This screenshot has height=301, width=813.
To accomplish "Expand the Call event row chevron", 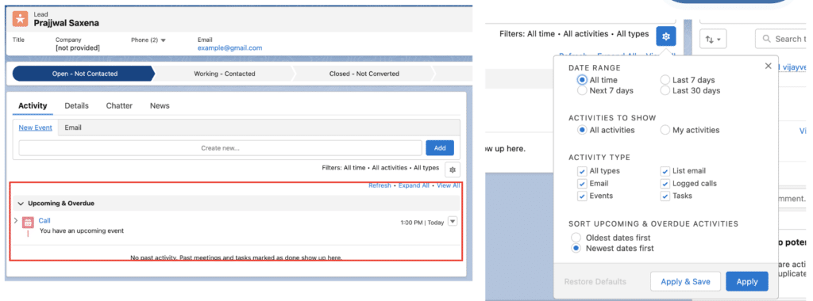I will 16,220.
